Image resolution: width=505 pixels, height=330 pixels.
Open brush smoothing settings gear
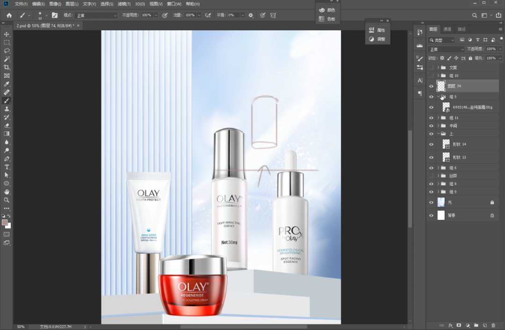[251, 15]
